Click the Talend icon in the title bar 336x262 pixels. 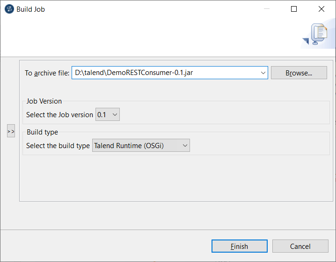[x=9, y=9]
